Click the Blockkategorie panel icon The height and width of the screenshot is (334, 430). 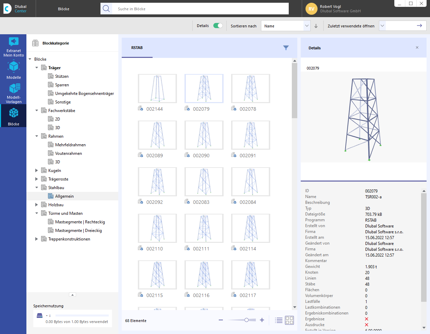click(x=35, y=43)
